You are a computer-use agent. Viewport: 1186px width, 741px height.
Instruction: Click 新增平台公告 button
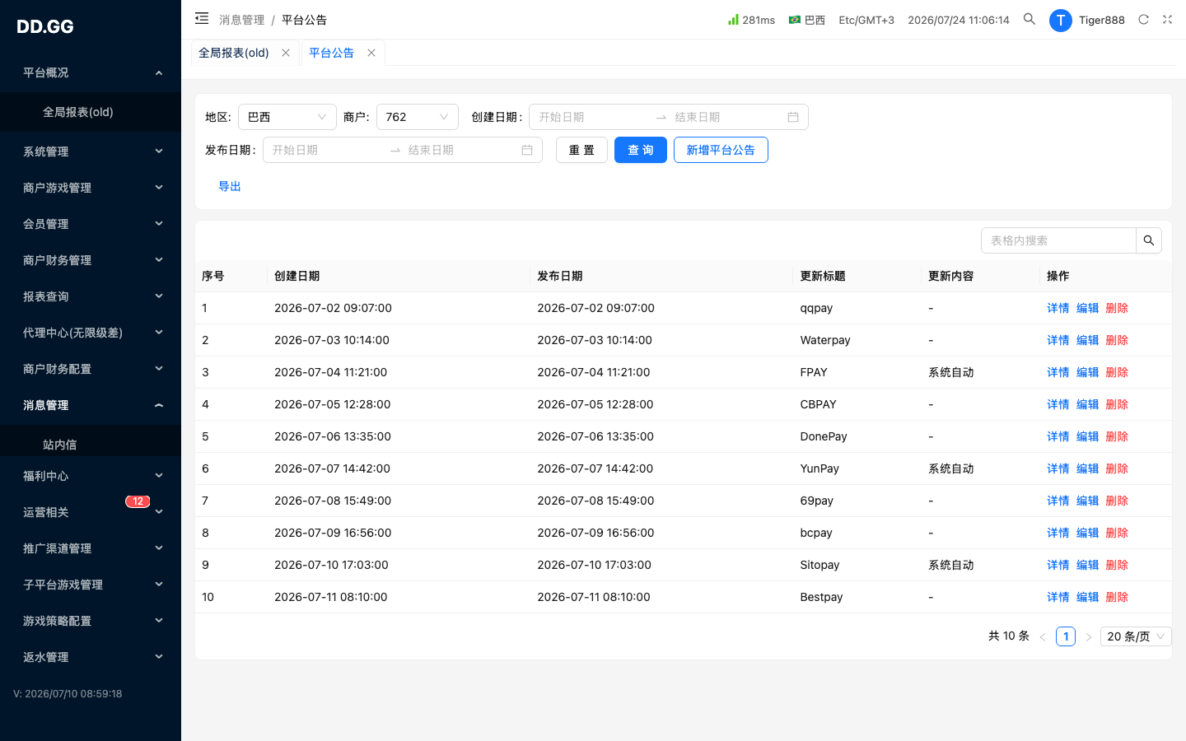721,150
